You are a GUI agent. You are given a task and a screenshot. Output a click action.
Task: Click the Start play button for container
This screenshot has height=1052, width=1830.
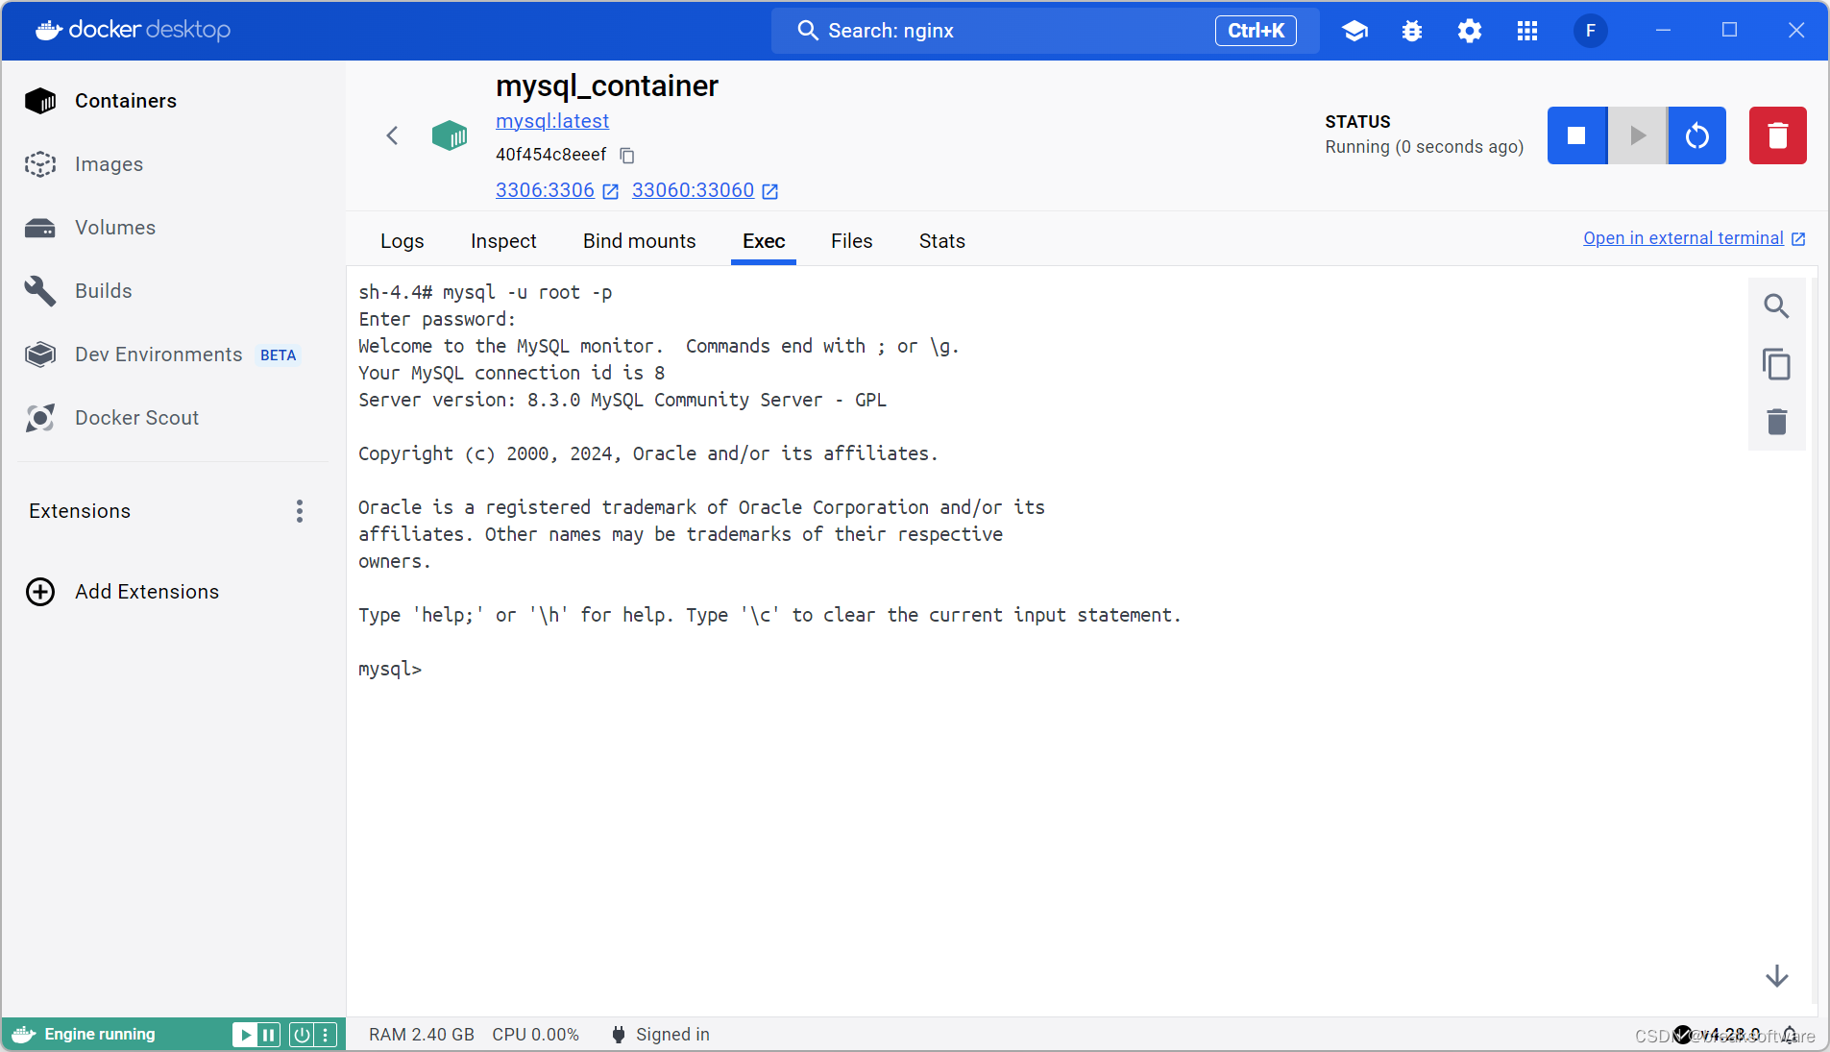pos(1638,135)
